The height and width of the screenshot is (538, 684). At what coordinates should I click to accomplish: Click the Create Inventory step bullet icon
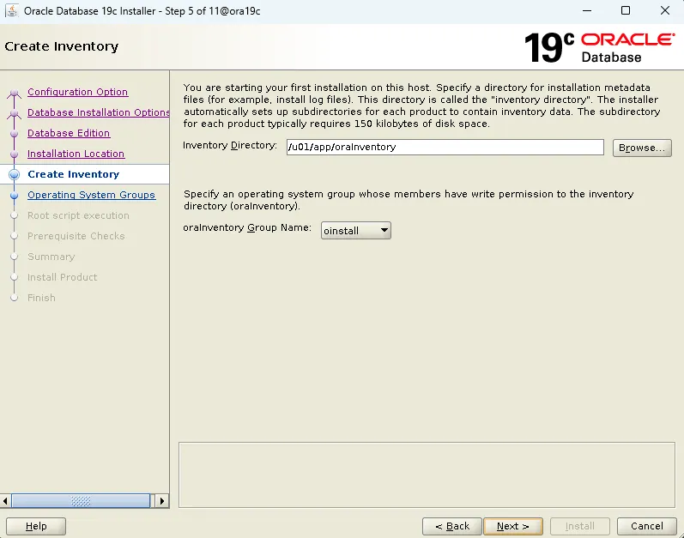(14, 174)
